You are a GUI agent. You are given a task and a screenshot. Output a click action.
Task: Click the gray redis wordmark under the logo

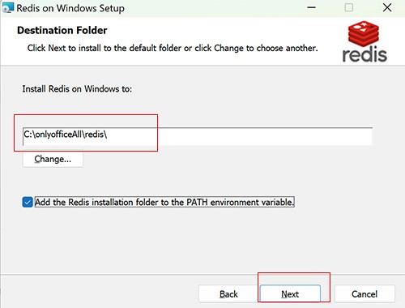(x=364, y=54)
